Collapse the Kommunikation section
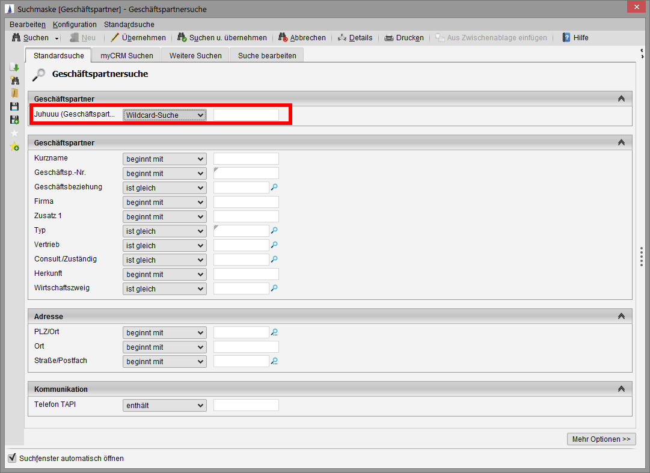650x473 pixels. pyautogui.click(x=621, y=389)
